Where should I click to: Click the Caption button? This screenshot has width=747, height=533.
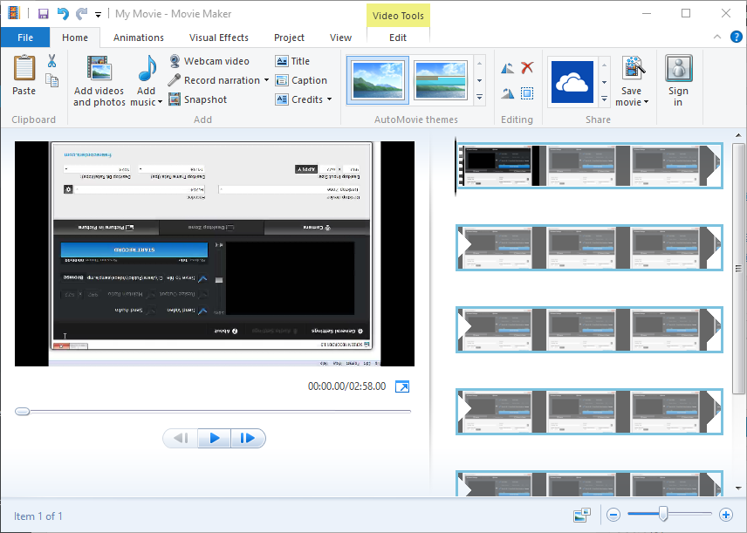[301, 80]
